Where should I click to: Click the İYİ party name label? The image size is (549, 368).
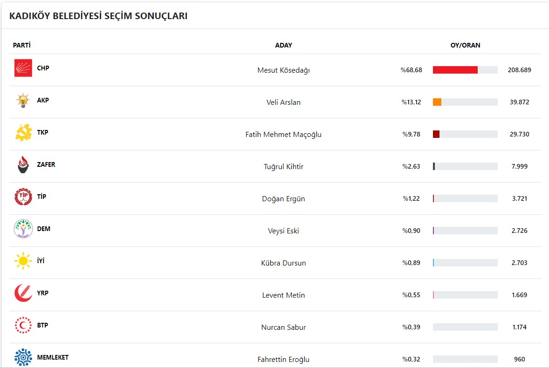[x=41, y=260]
